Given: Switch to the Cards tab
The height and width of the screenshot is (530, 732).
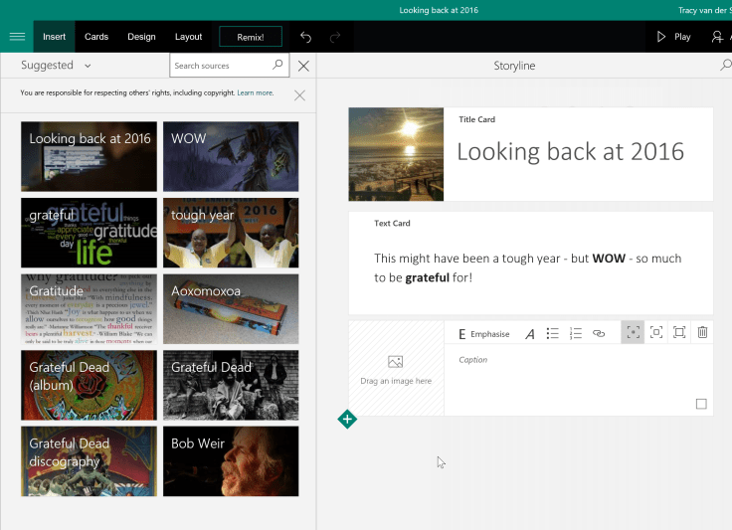Looking at the screenshot, I should click(96, 37).
